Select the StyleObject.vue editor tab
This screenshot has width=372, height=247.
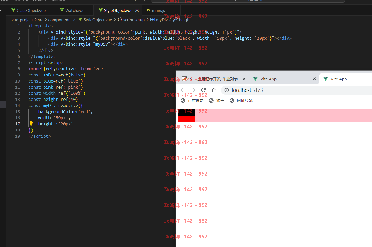click(118, 10)
